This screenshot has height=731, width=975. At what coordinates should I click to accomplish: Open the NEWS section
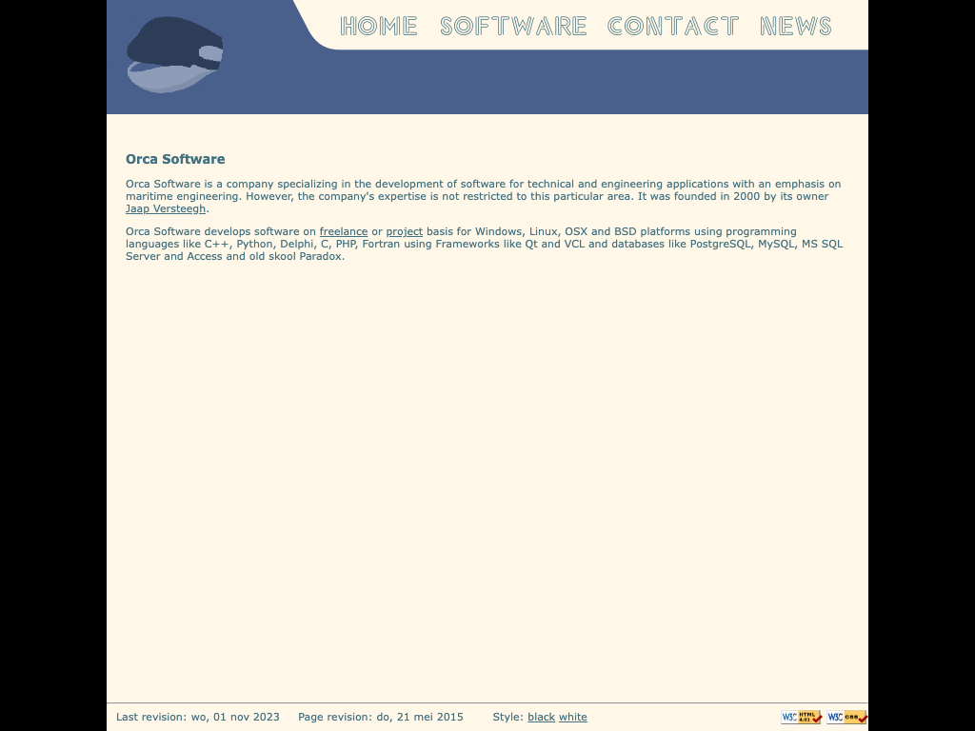pyautogui.click(x=796, y=26)
